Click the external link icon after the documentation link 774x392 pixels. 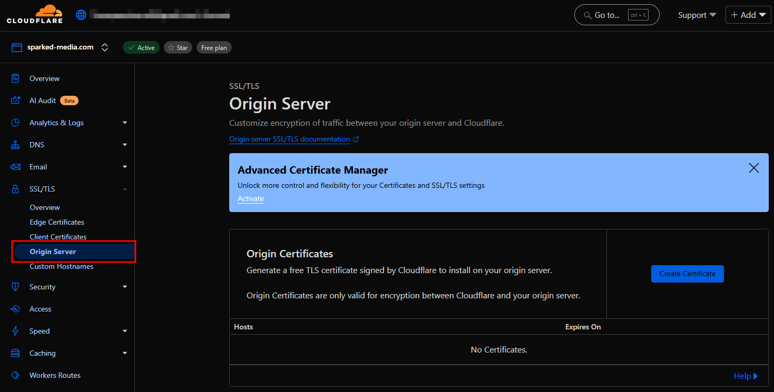tap(356, 139)
